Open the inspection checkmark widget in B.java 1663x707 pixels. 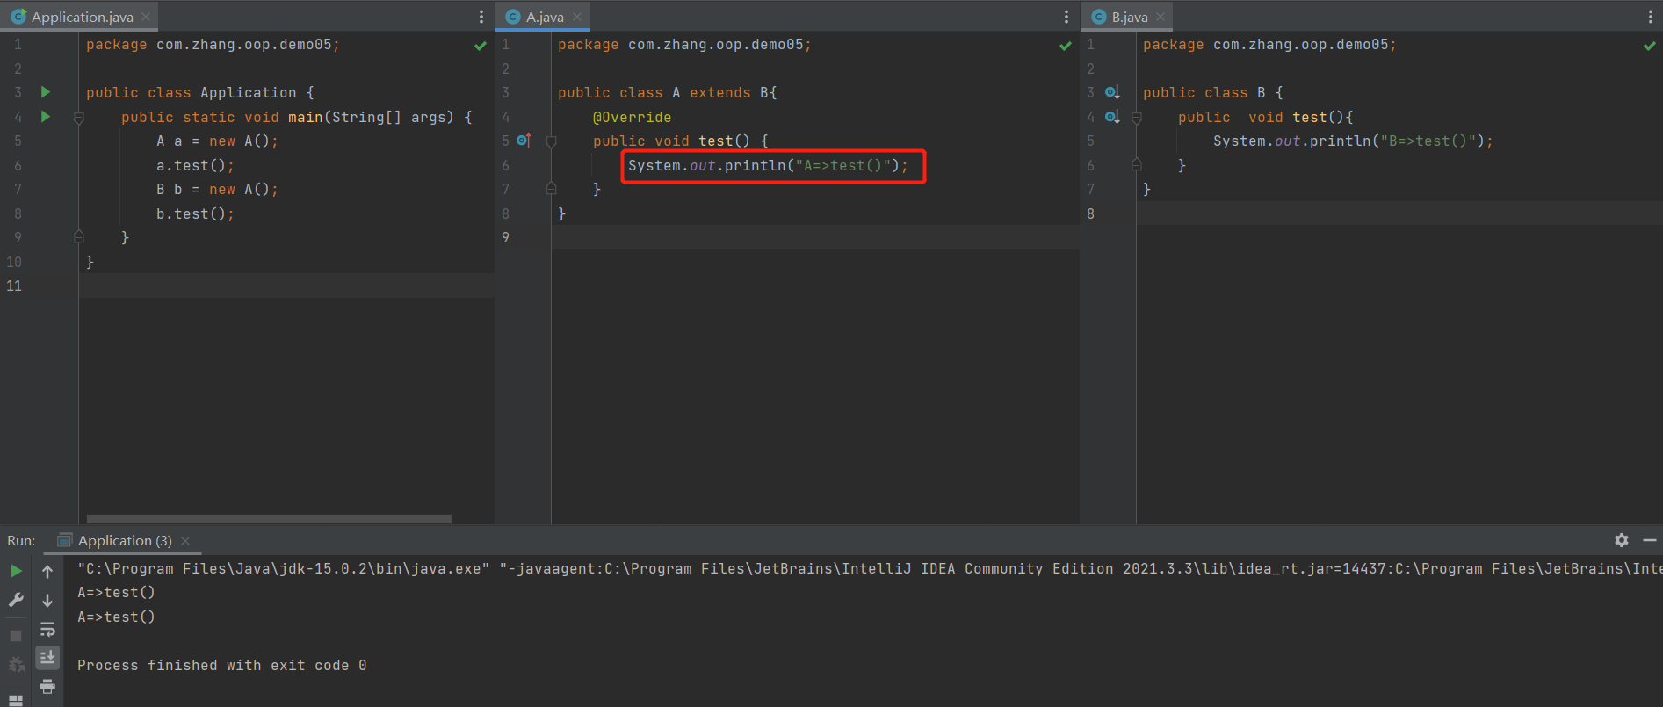pyautogui.click(x=1650, y=46)
